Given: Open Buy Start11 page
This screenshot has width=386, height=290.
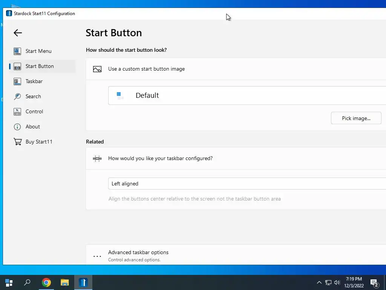Looking at the screenshot, I should [x=42, y=142].
